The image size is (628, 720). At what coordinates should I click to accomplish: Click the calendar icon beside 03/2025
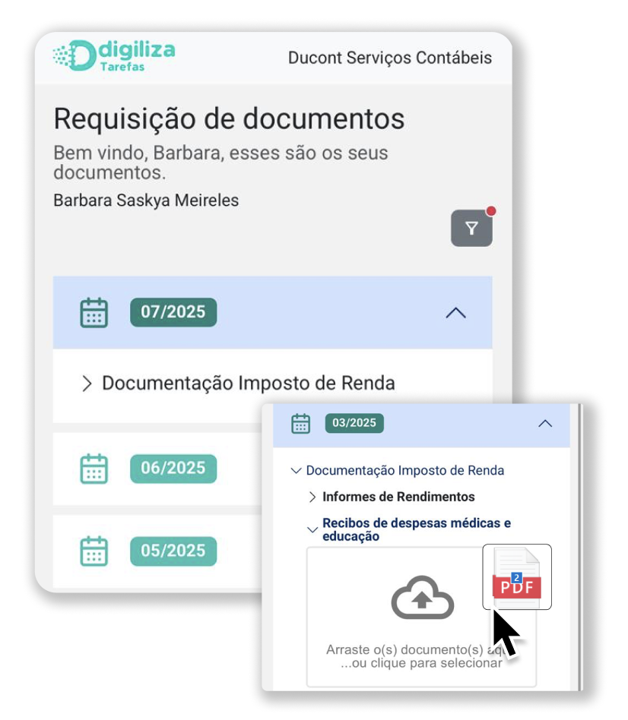pos(301,424)
